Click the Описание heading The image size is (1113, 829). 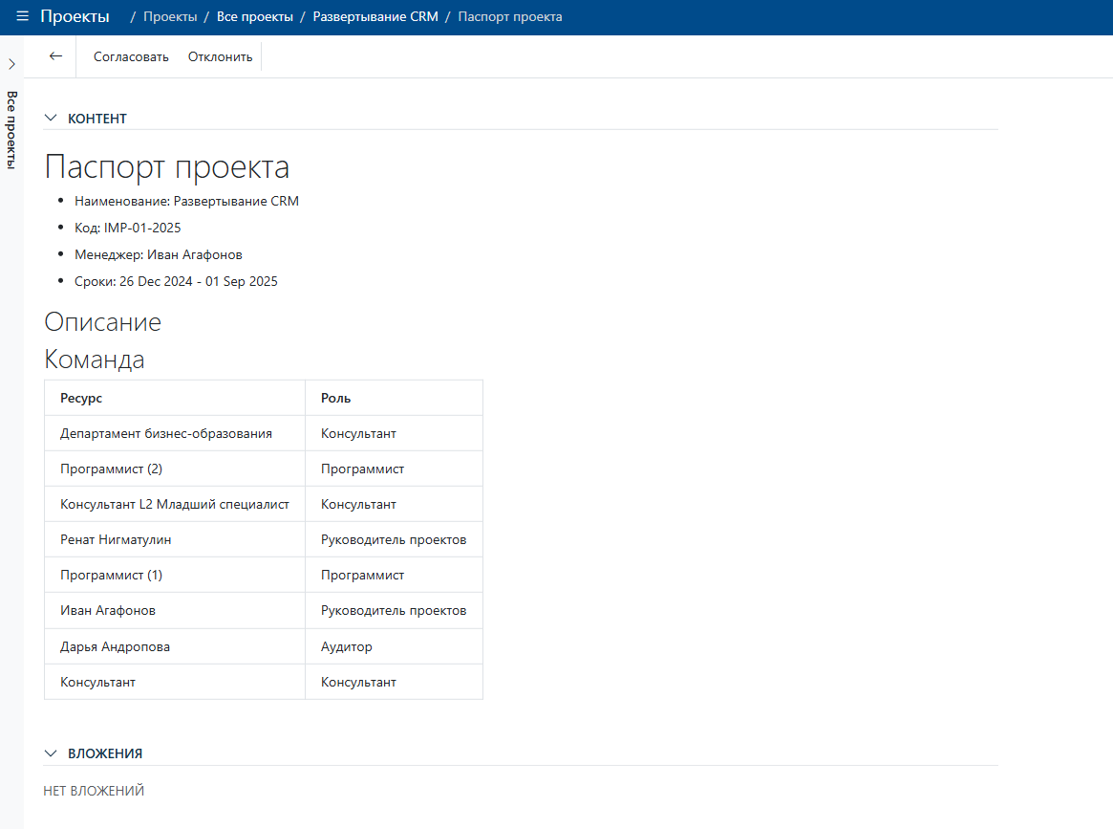pyautogui.click(x=103, y=322)
